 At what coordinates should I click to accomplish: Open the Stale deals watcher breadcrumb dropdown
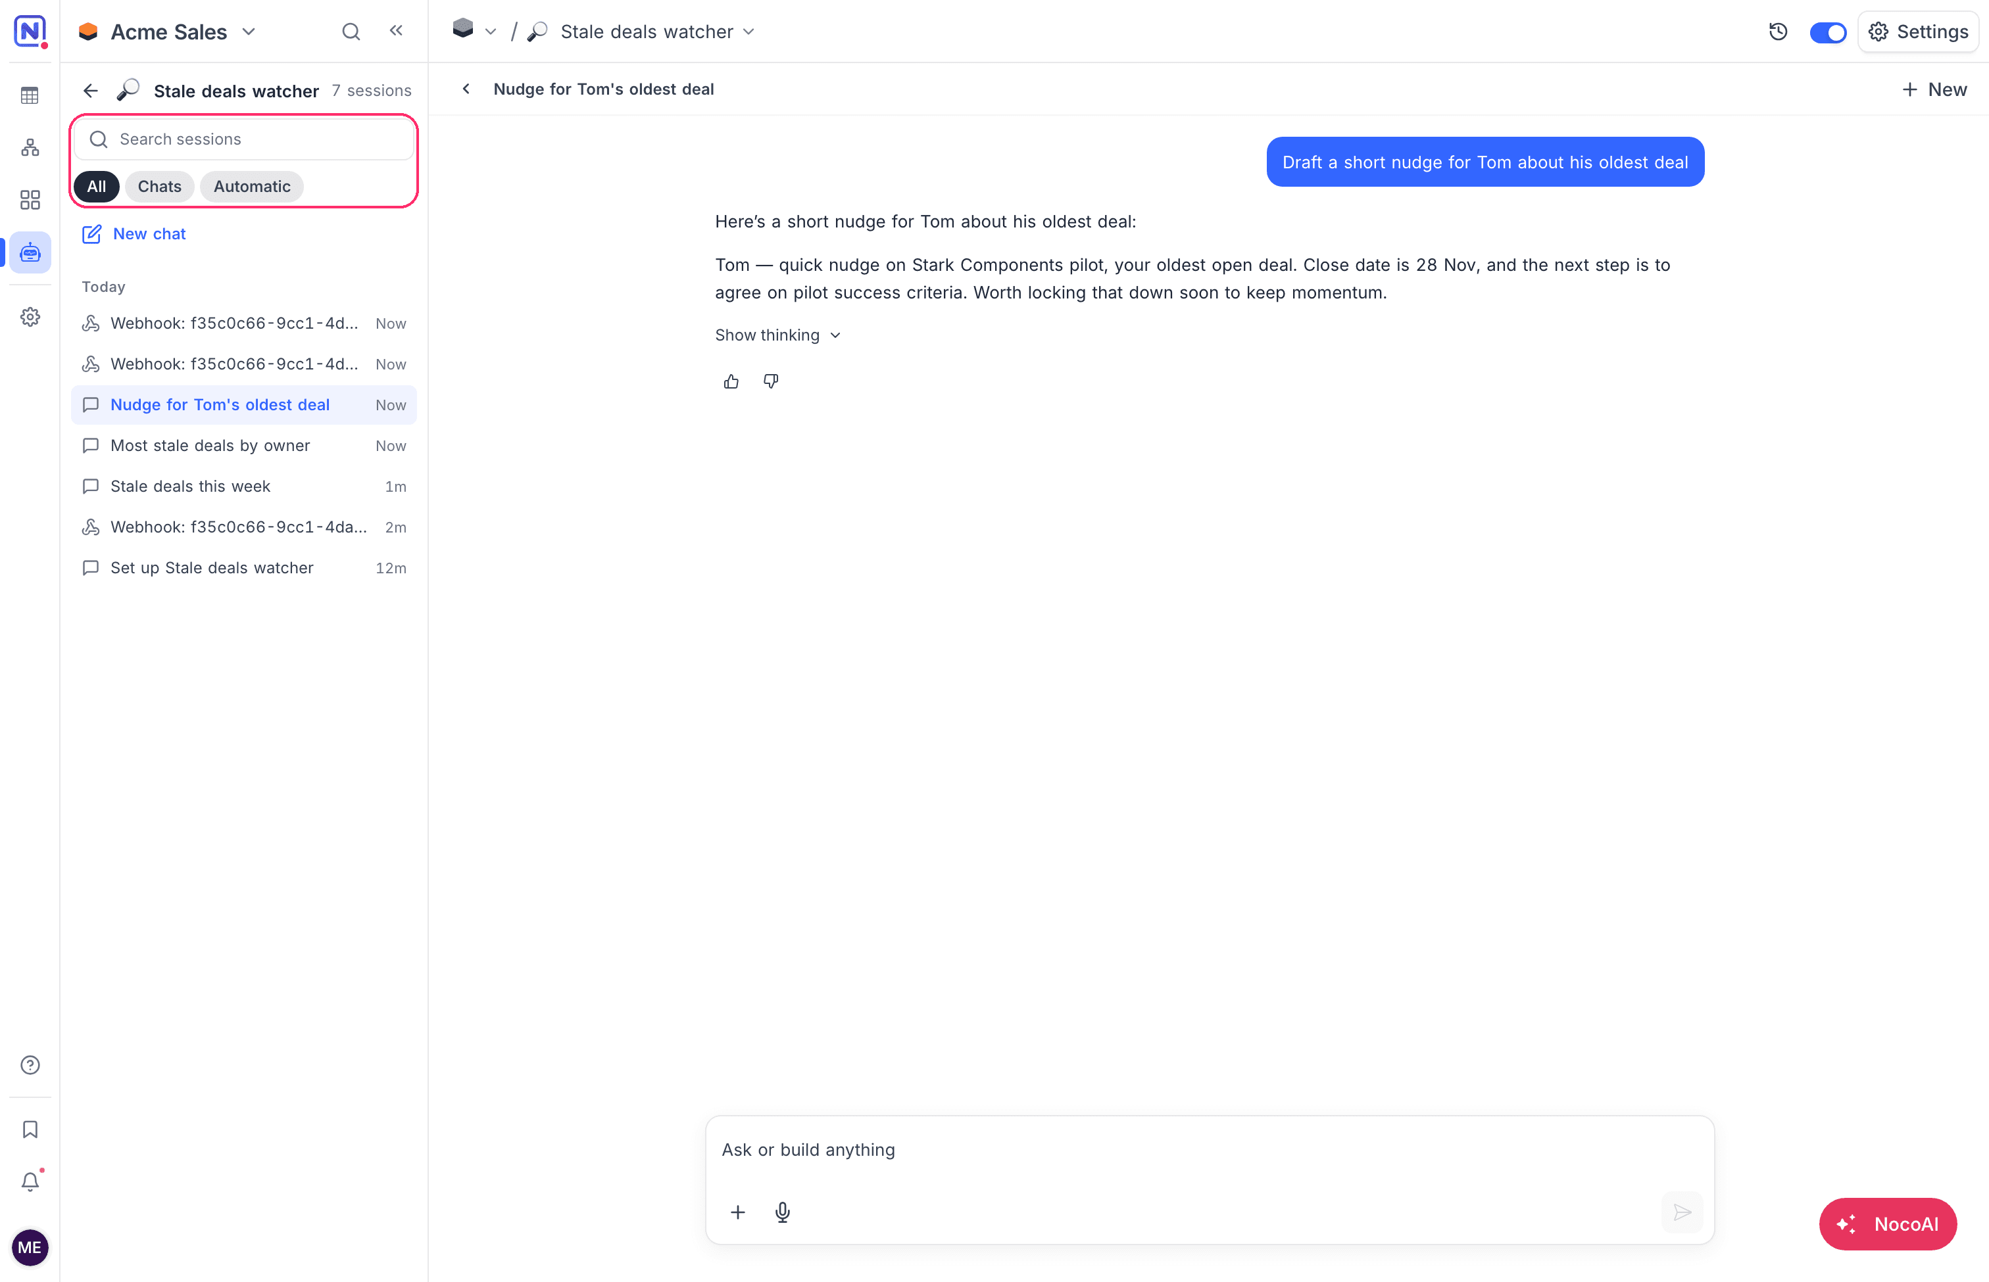[748, 32]
